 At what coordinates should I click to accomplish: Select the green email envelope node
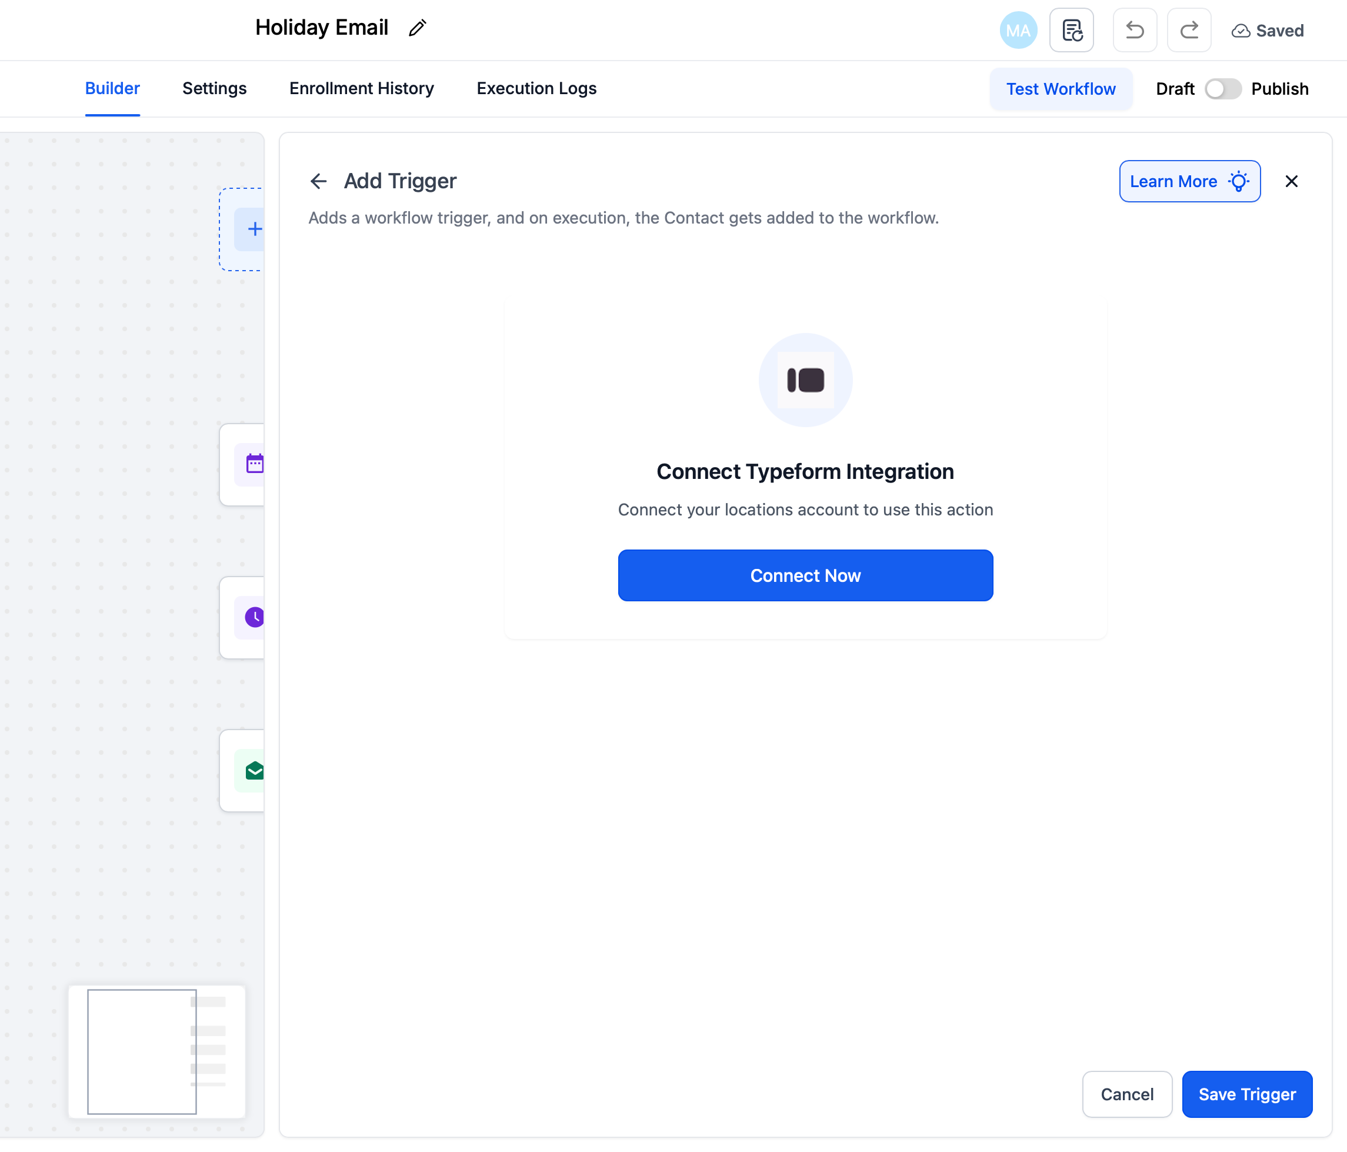[x=254, y=770]
